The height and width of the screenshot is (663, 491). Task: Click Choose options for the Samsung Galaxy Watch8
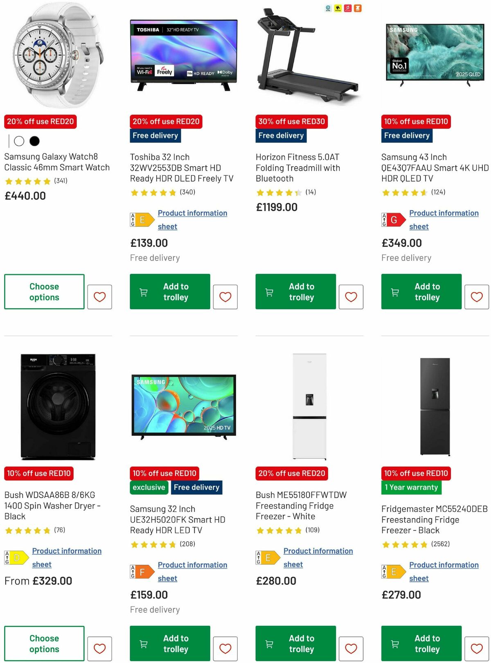coord(43,292)
